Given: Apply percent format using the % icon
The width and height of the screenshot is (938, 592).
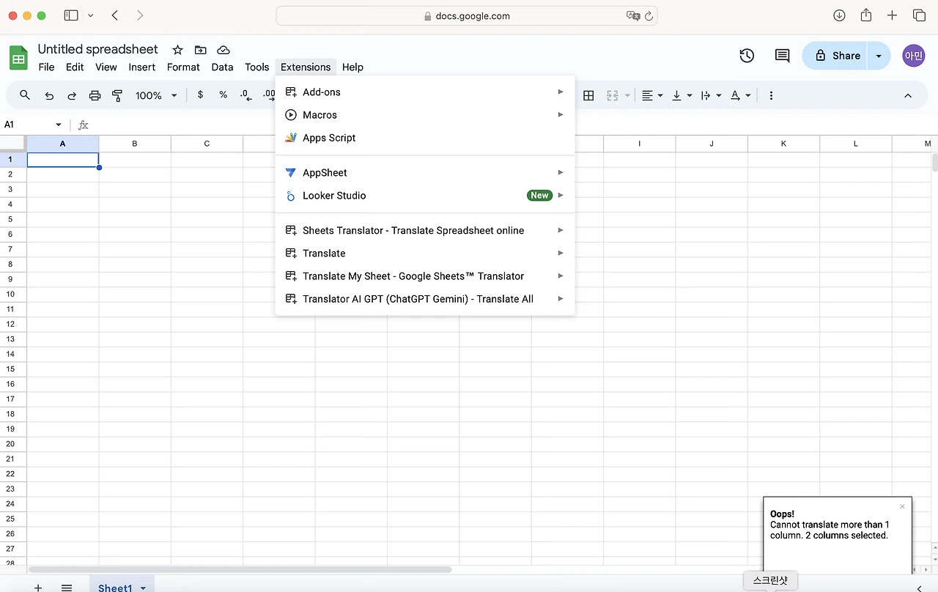Looking at the screenshot, I should pyautogui.click(x=224, y=95).
